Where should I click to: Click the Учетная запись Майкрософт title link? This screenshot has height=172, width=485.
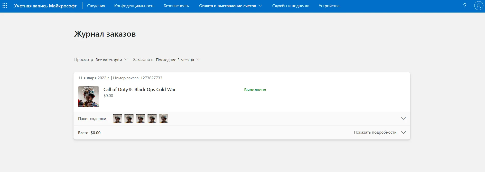(45, 6)
